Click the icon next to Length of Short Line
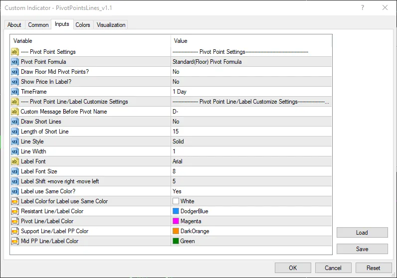 14,132
